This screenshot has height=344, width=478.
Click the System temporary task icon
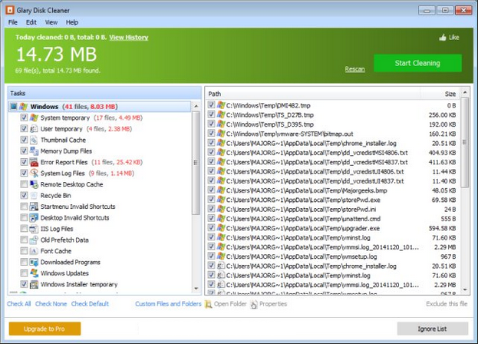[34, 117]
